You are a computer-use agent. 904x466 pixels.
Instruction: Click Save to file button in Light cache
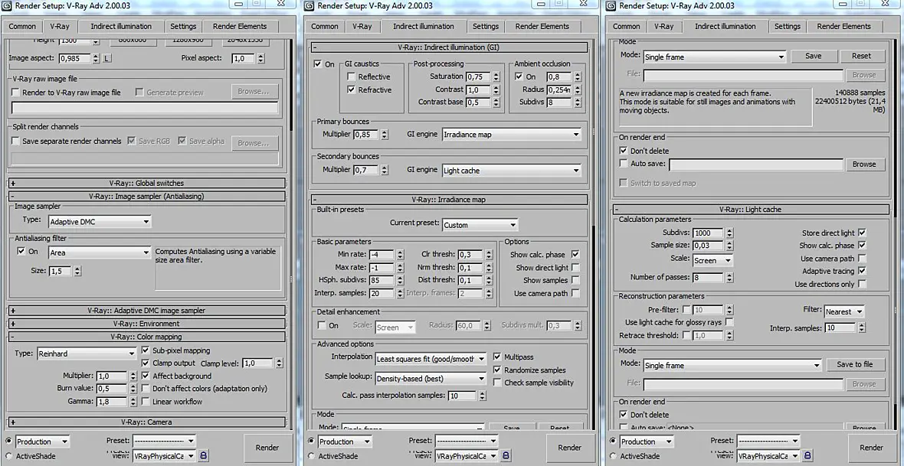coord(854,365)
